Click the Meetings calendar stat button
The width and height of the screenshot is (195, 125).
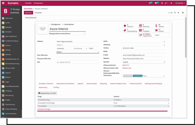coord(146,26)
